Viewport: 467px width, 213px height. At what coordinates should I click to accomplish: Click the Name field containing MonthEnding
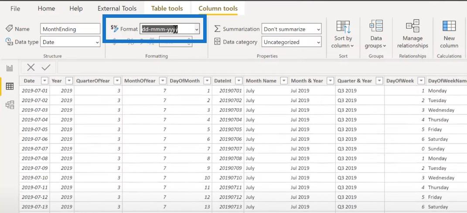(70, 29)
